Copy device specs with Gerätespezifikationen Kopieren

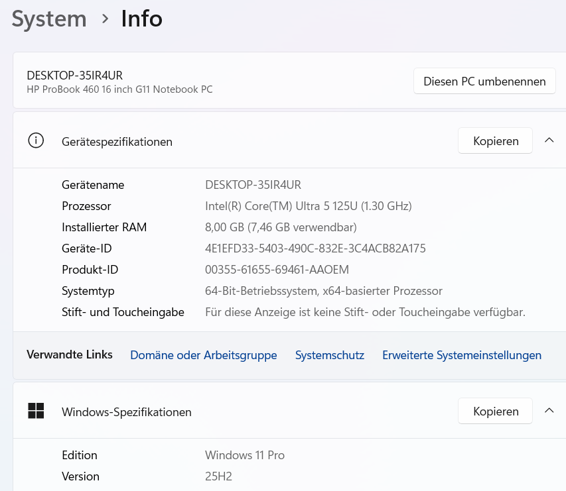[x=495, y=140]
